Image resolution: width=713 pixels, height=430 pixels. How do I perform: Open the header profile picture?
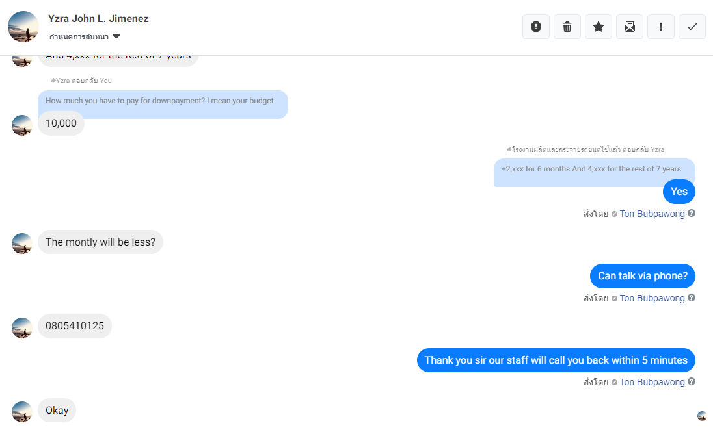click(x=23, y=27)
